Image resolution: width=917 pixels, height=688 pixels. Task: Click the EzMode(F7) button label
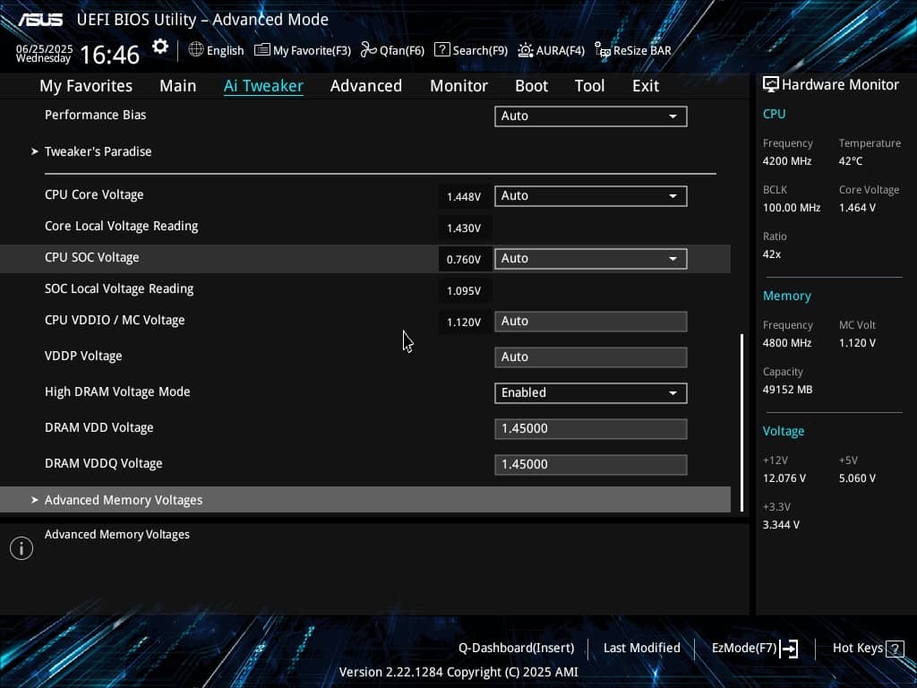(x=744, y=649)
